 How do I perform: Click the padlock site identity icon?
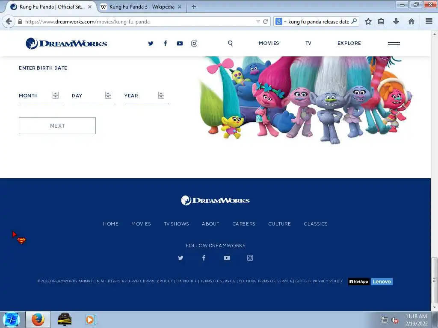(x=20, y=21)
